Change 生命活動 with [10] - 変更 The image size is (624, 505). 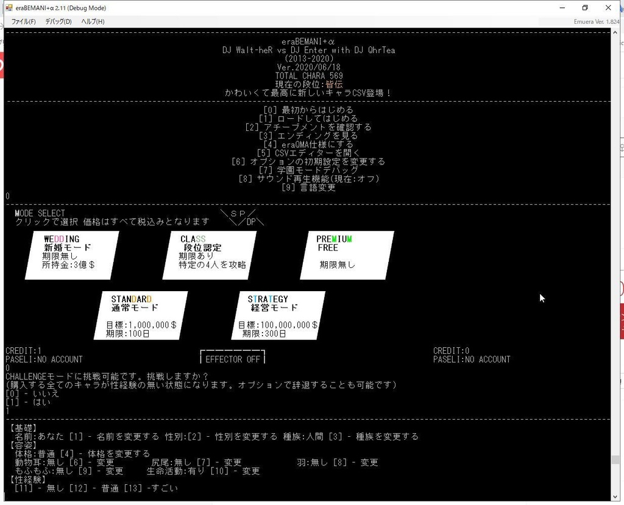click(x=235, y=471)
